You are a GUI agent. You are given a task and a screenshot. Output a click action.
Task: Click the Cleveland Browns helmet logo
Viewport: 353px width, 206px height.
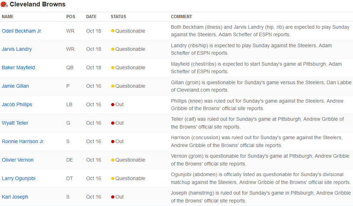point(4,4)
